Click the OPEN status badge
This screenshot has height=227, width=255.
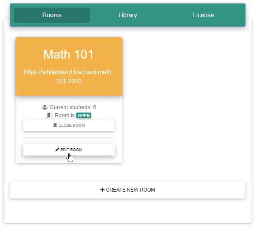(x=83, y=116)
